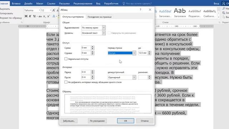This screenshot has height=129, width=229.
Task: Increase first-line indent value 12,5 мм
Action: [150, 52]
